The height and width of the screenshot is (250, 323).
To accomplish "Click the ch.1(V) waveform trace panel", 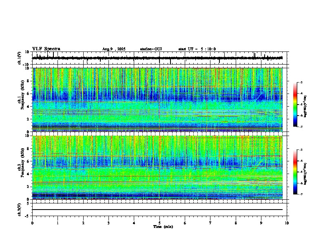I will coord(159,58).
